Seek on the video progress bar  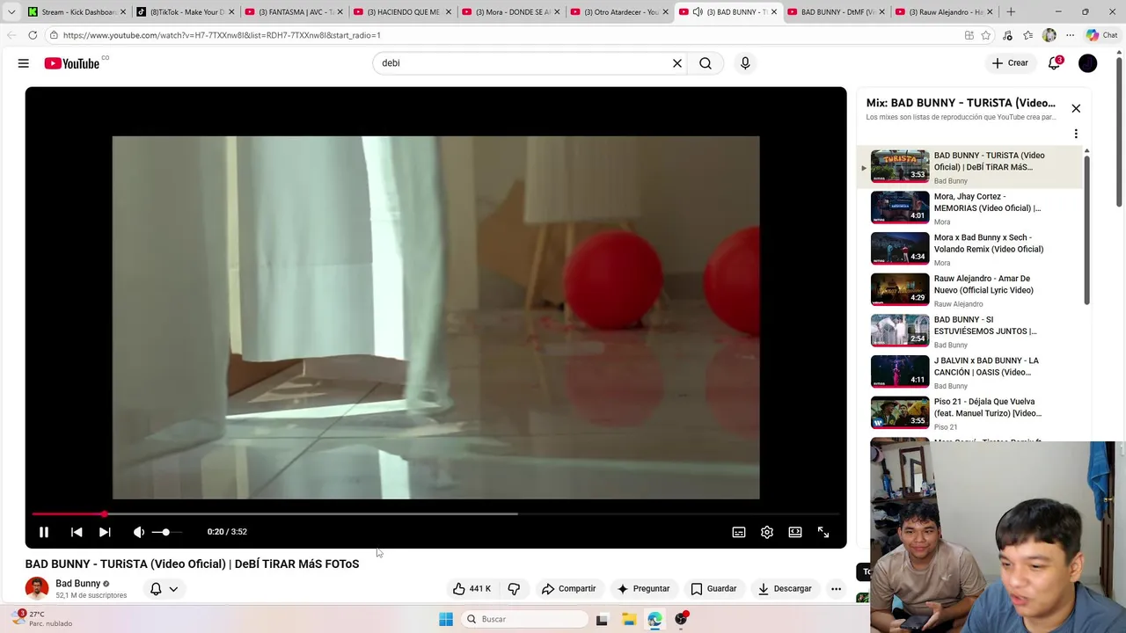[436, 513]
